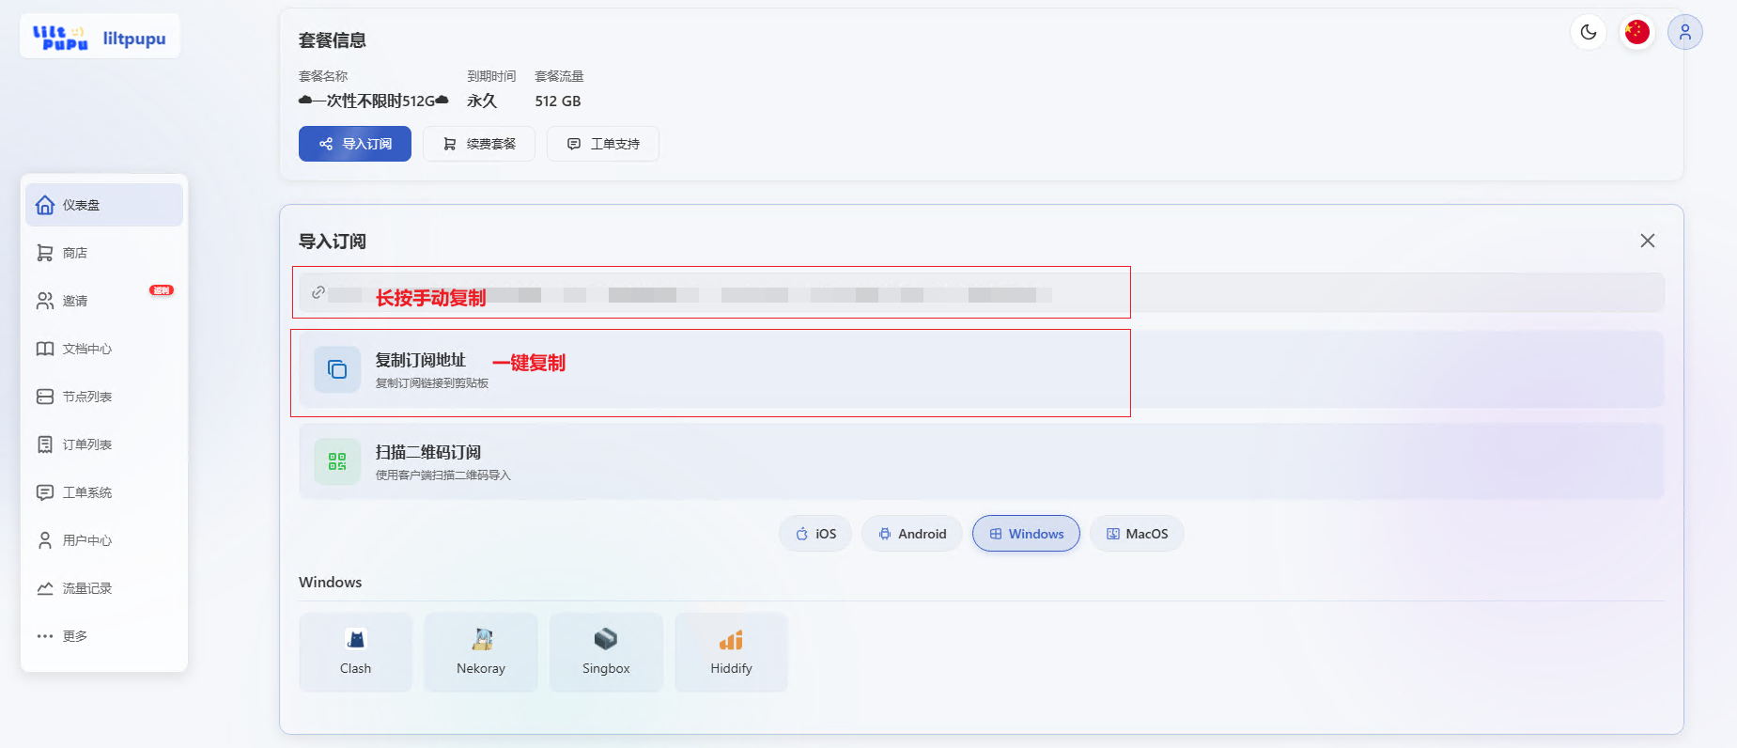Image resolution: width=1737 pixels, height=748 pixels.
Task: Select the iOS platform tab
Action: [815, 534]
